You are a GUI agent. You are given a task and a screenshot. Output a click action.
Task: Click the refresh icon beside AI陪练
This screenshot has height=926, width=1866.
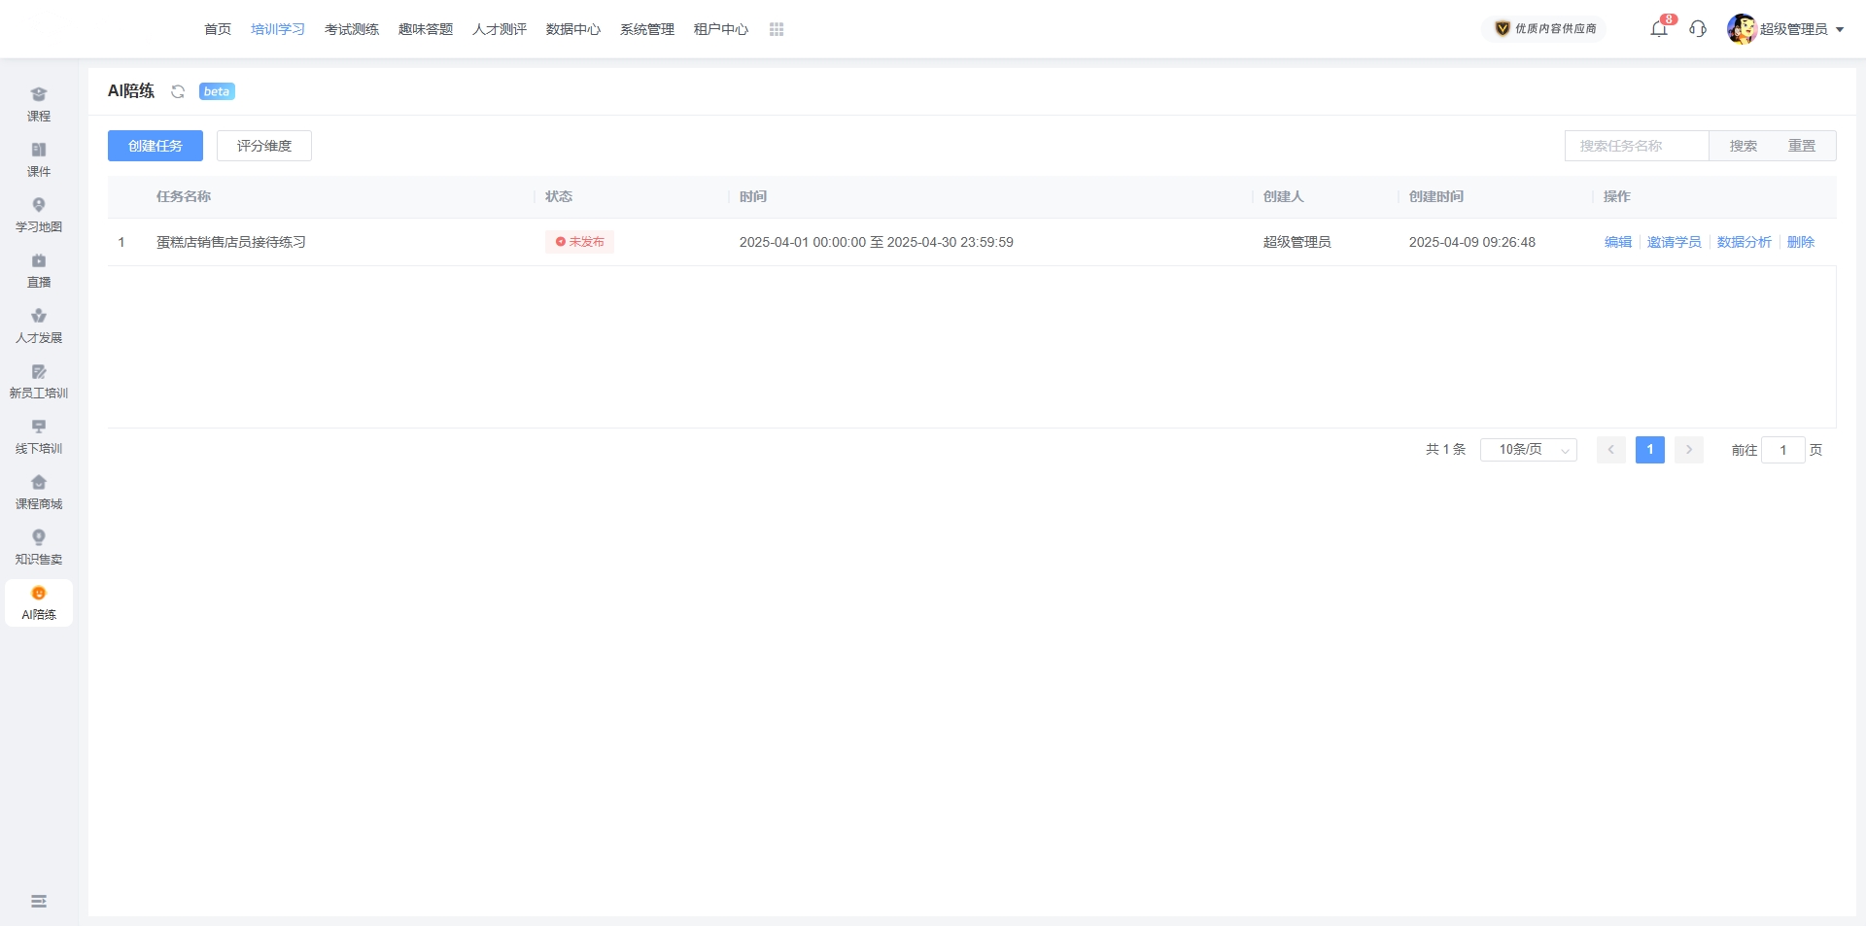click(x=178, y=91)
